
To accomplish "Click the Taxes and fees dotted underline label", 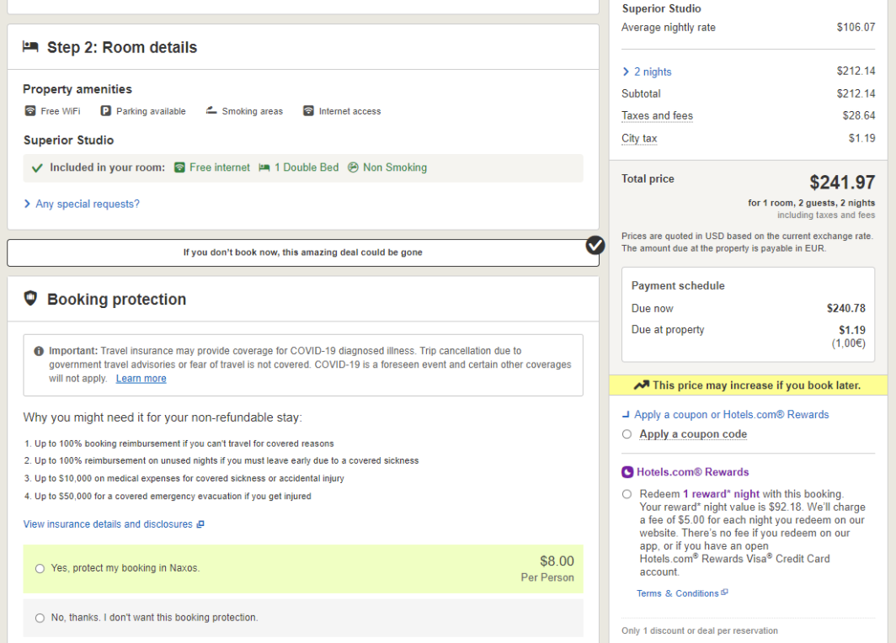I will pyautogui.click(x=657, y=115).
